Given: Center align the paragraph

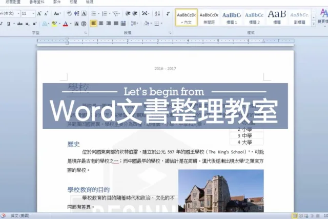Looking at the screenshot, I should coord(101,24).
